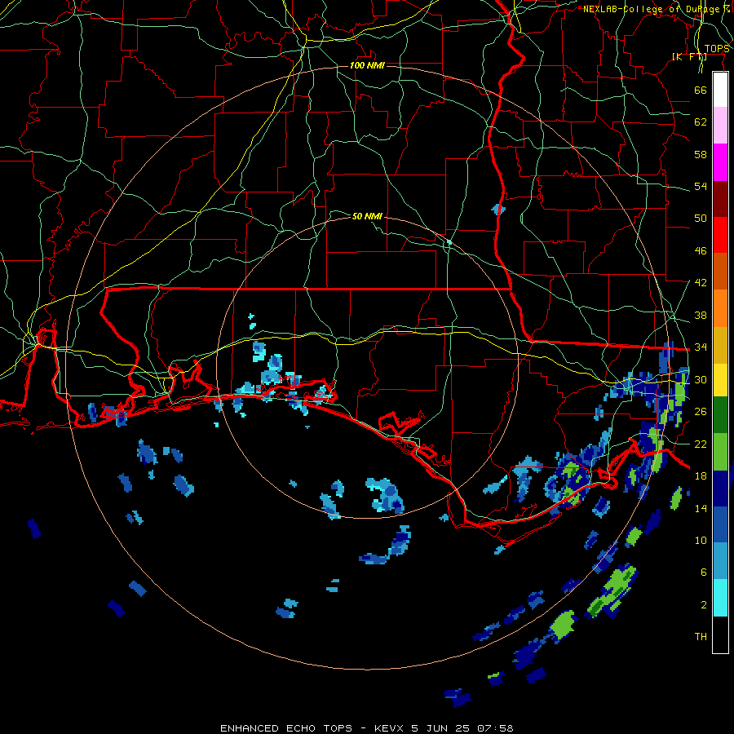Click the yellow swatch on the color scale
This screenshot has width=734, height=734.
720,379
